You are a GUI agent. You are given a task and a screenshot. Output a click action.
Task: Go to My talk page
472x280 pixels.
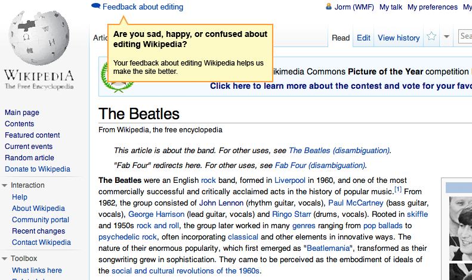(x=391, y=7)
